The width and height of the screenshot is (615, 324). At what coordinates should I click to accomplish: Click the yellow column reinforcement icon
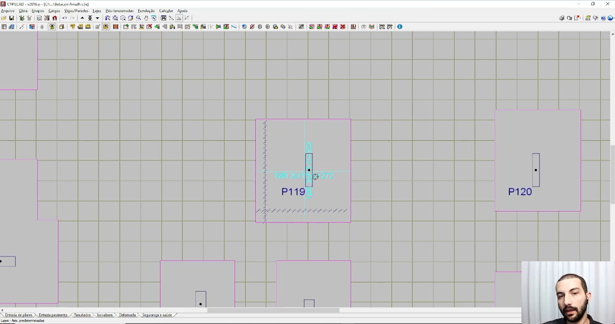pos(73,27)
